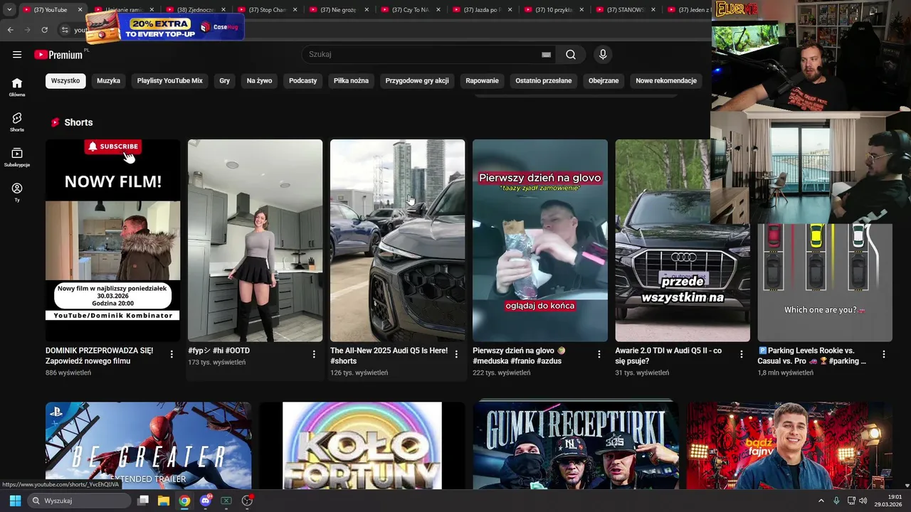Reload the page with browser refresh button

click(44, 30)
